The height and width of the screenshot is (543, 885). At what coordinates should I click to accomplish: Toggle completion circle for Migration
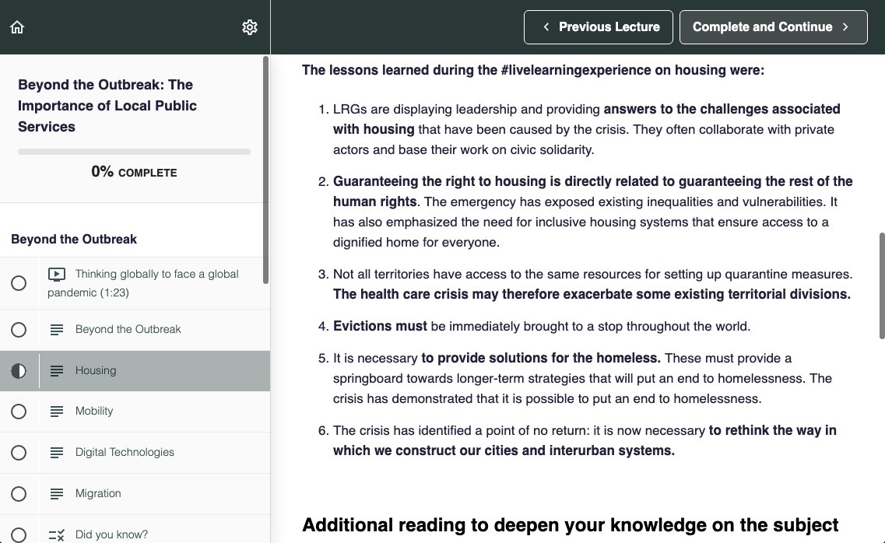coord(19,494)
